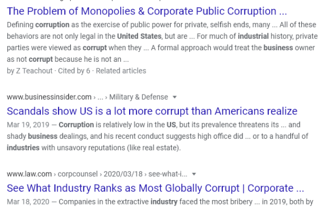
Task: Click bold 'industries' word in Business Insider snippet
Action: click(23, 148)
